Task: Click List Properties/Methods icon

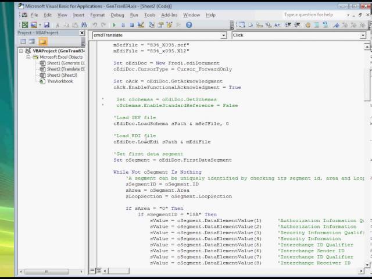Action: click(x=242, y=24)
